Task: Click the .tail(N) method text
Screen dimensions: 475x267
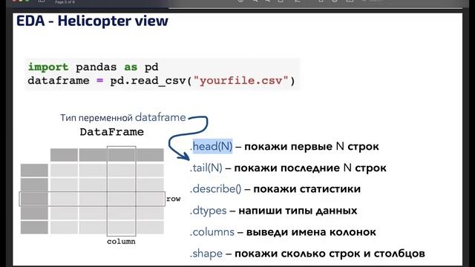Action: 206,168
